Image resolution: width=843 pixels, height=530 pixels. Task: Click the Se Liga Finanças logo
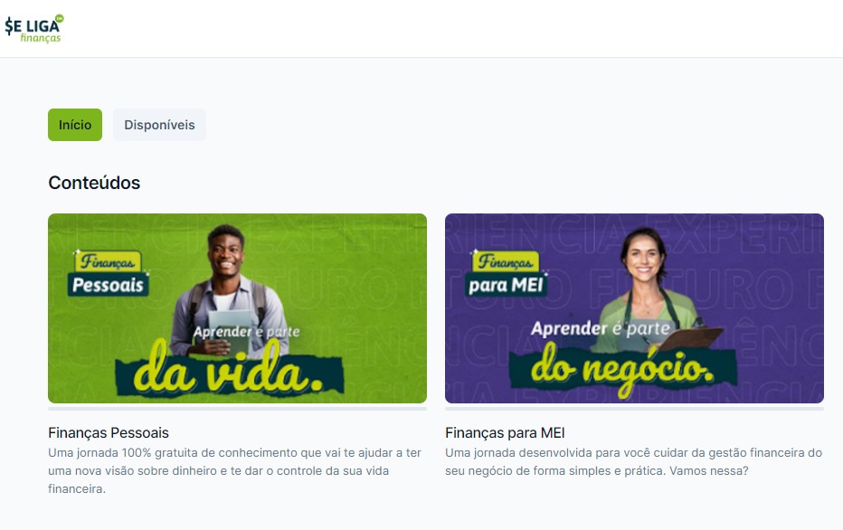click(x=34, y=29)
